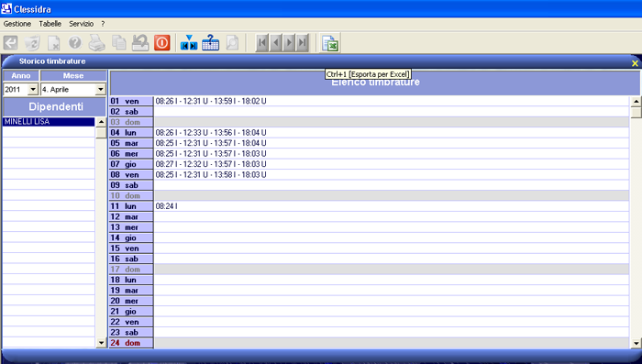The image size is (642, 364).
Task: Click the printer toolbar icon
Action: coord(96,42)
